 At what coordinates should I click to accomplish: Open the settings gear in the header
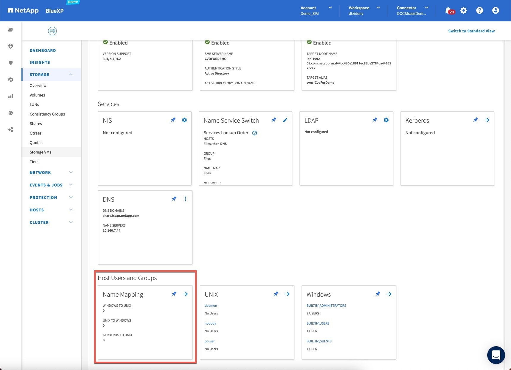pos(463,11)
